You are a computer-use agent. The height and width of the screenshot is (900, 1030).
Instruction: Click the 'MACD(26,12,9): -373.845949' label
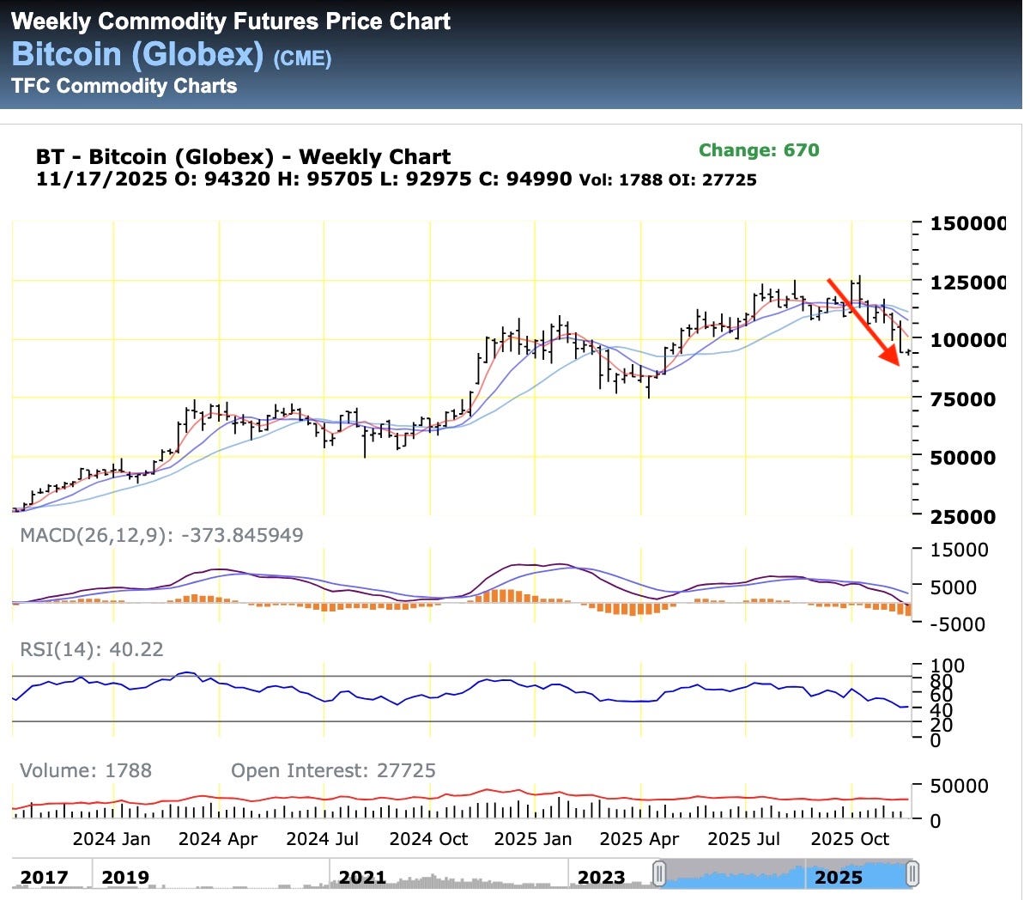[x=161, y=536]
